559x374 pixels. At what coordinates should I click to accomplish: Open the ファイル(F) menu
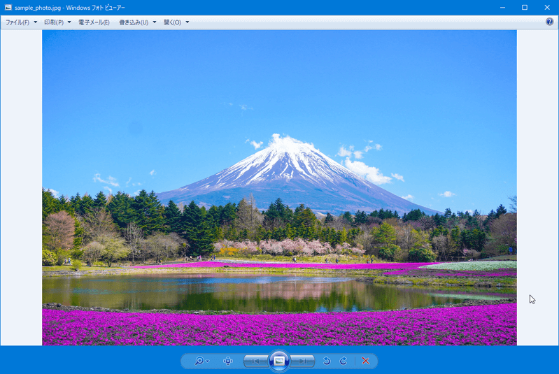pos(17,22)
